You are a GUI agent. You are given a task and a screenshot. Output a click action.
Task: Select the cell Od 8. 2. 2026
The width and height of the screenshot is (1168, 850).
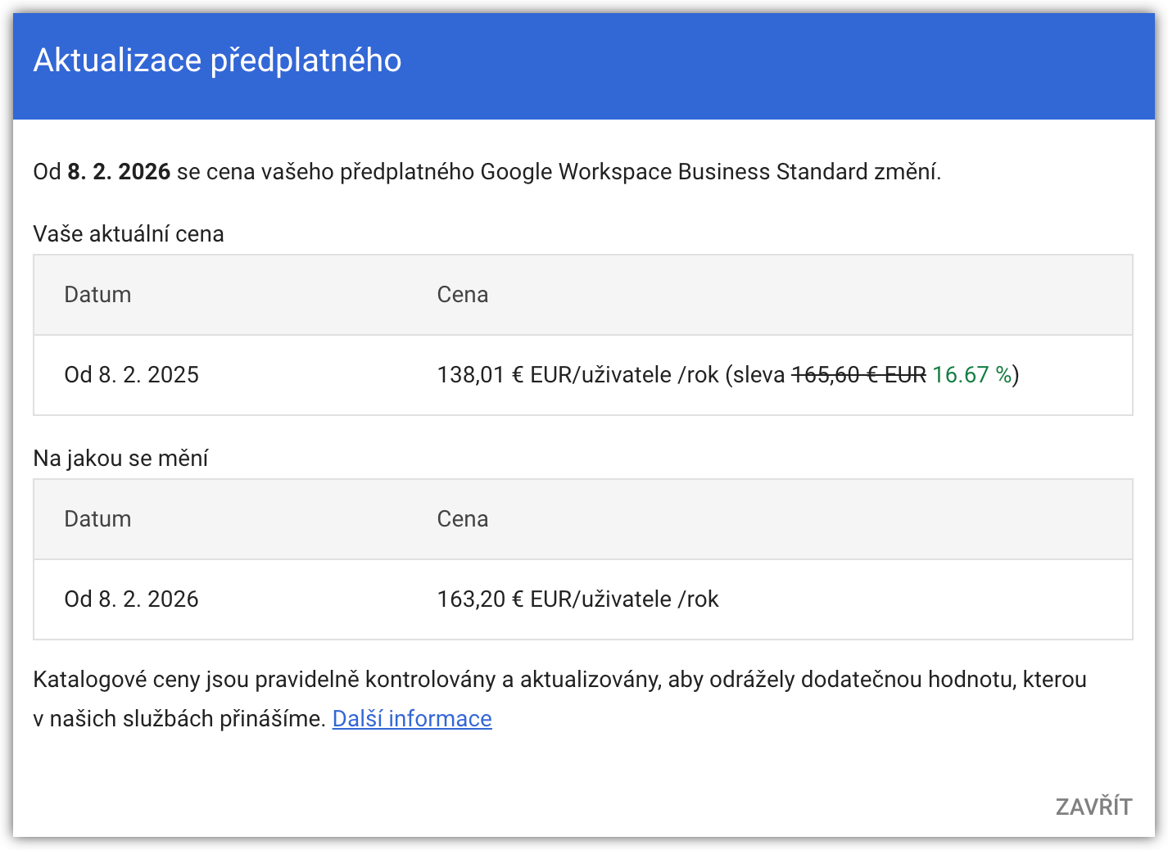coord(132,599)
